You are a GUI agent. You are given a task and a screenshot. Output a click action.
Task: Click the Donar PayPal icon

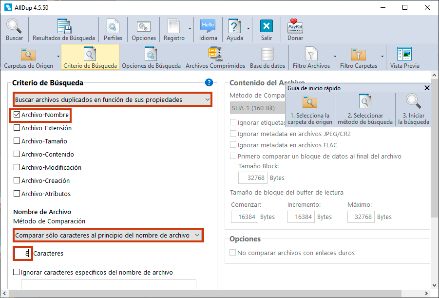295,30
